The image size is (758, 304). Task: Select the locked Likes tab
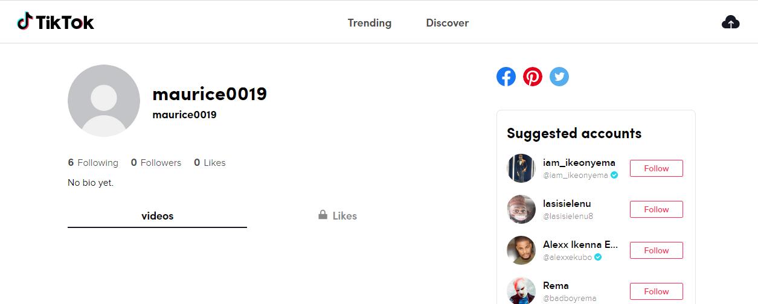338,216
